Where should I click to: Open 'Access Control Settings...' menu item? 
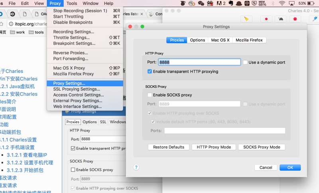tap(85, 95)
